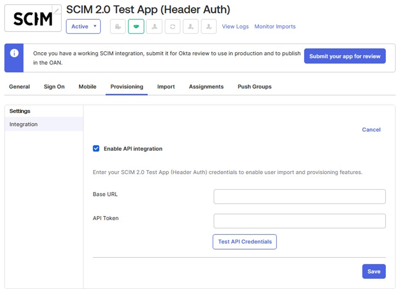Switch to the Sign On tab
Viewport: 399px width, 289px height.
pos(54,86)
